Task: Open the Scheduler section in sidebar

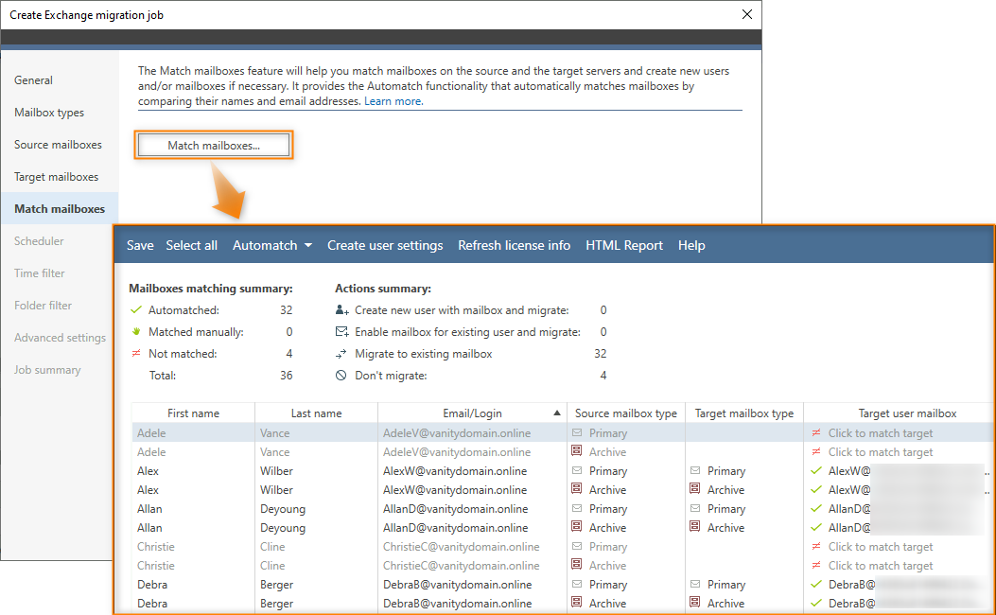Action: 39,241
